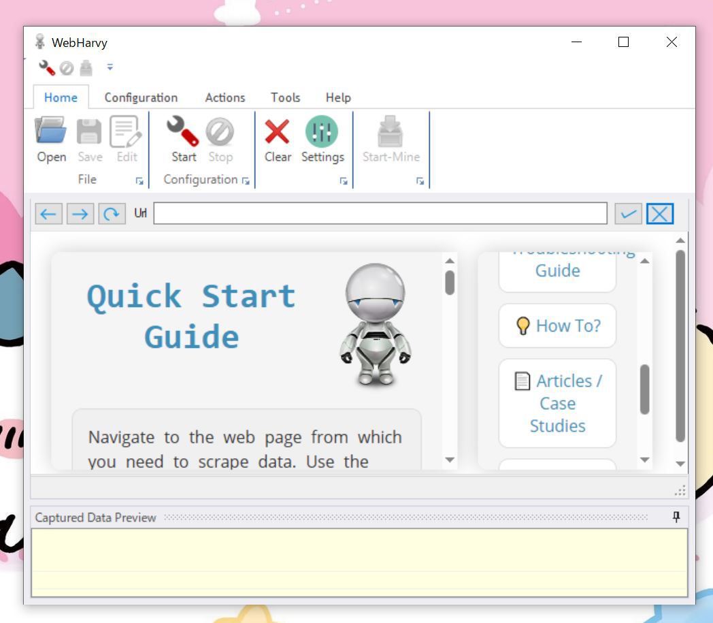Screen dimensions: 713x623
Task: Clear the configuration with the red X icon
Action: coord(278,140)
